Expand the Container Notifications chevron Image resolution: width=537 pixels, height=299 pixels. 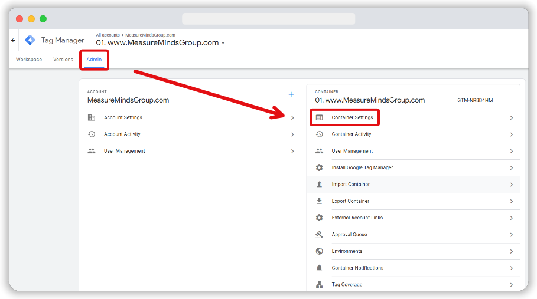[512, 268]
